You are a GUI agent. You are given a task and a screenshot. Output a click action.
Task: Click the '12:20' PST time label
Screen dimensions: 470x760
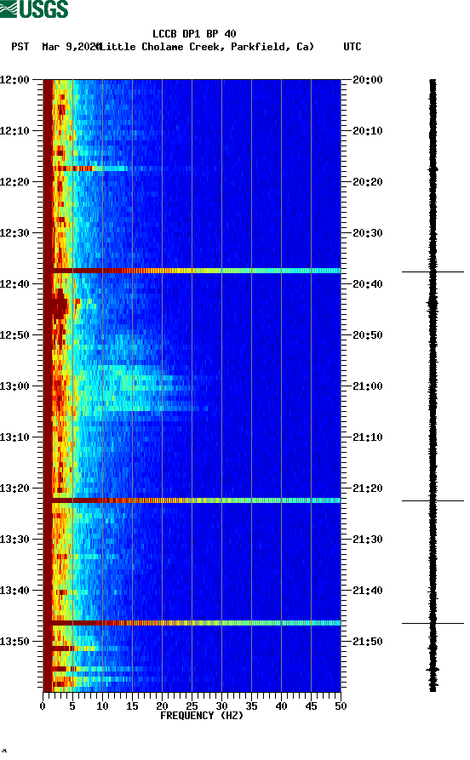coord(14,182)
